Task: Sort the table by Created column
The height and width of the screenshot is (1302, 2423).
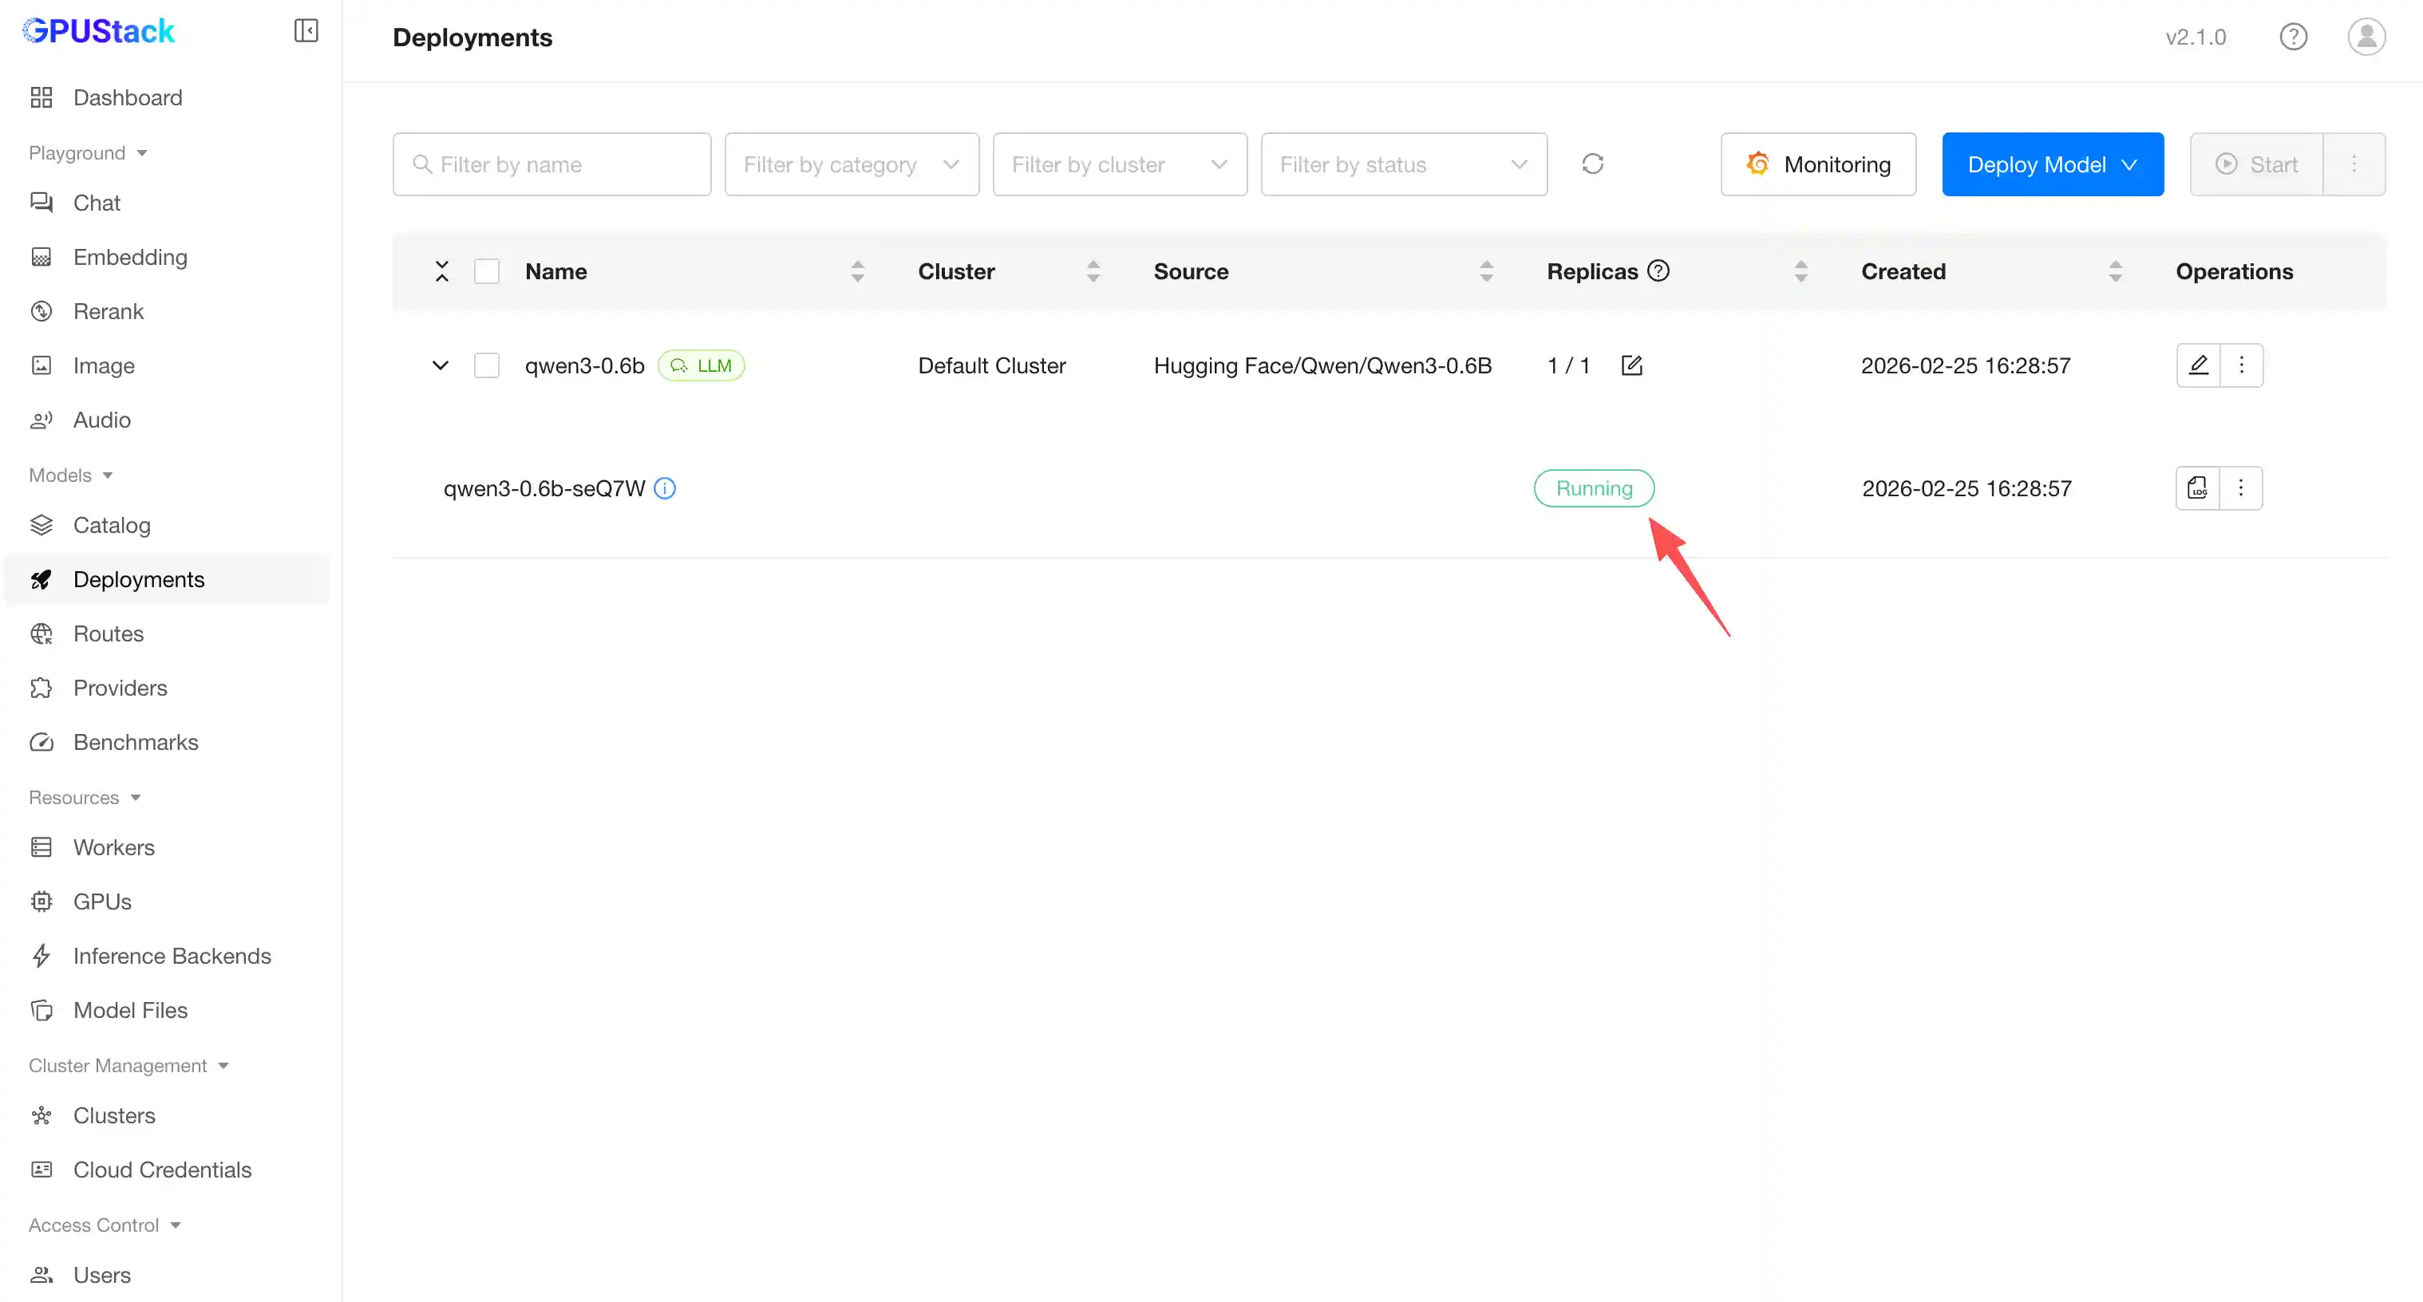Action: pyautogui.click(x=2114, y=272)
